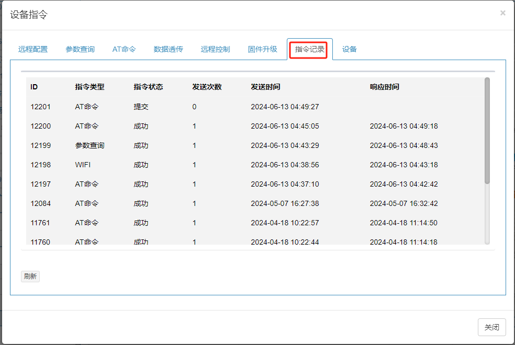Switch to the 远程配置 tab
Screen dimensions: 515x345
click(33, 49)
